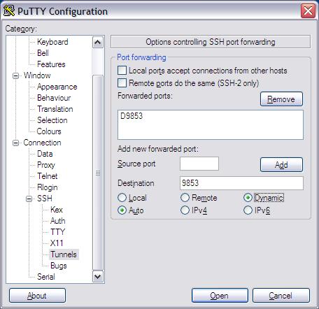Image resolution: width=319 pixels, height=309 pixels.
Task: Enable remote ports do the same checkbox
Action: 122,82
